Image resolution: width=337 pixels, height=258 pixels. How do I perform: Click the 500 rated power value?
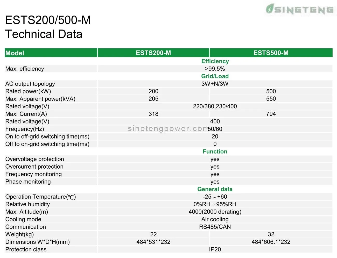pyautogui.click(x=271, y=91)
